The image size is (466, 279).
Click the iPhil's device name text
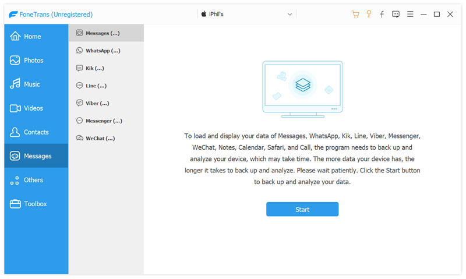(216, 14)
